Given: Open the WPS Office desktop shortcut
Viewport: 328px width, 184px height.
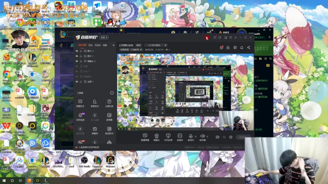Looking at the screenshot, I should [x=6, y=127].
